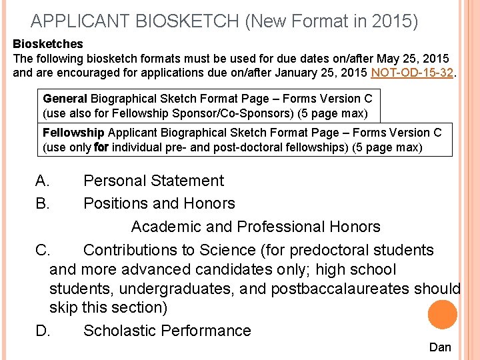Click the 'skip this section)' text
The width and height of the screenshot is (480, 360).
[108, 308]
